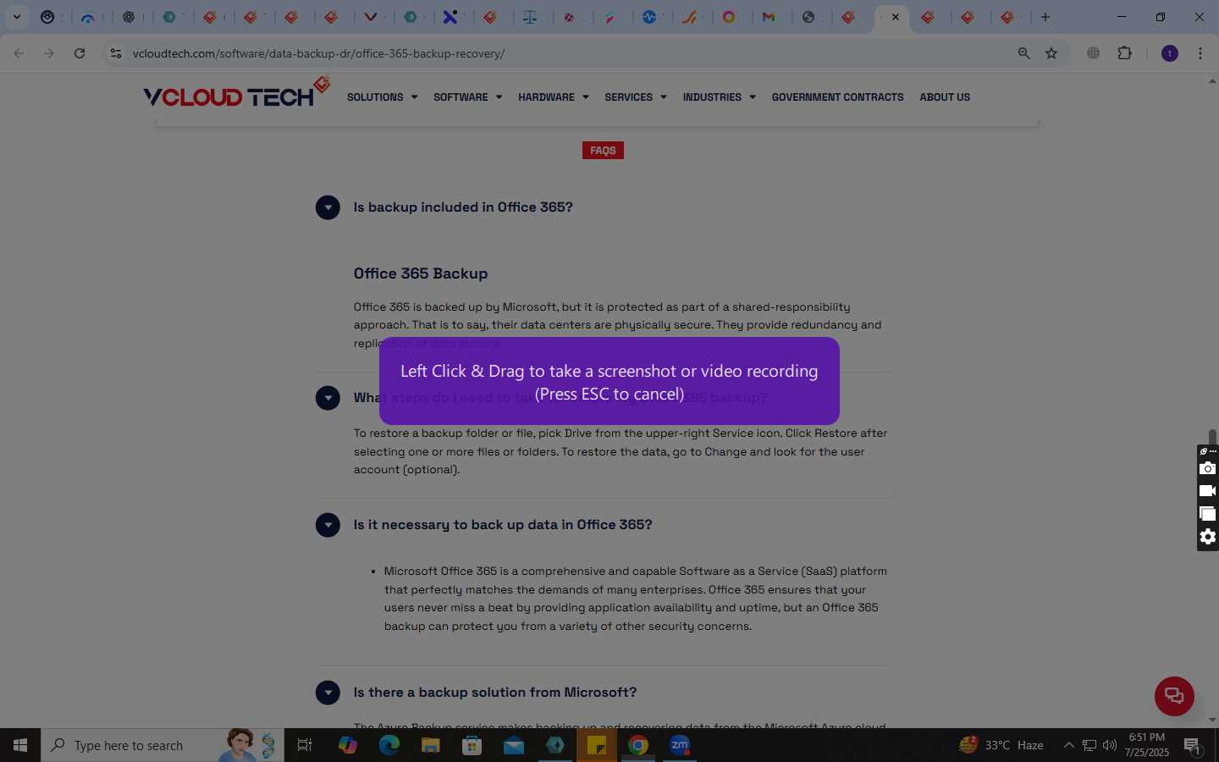Launch Copilot from the taskbar
1219x762 pixels.
347,745
